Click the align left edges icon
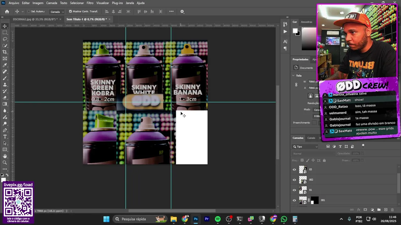Image resolution: width=401 pixels, height=225 pixels. coord(107,12)
